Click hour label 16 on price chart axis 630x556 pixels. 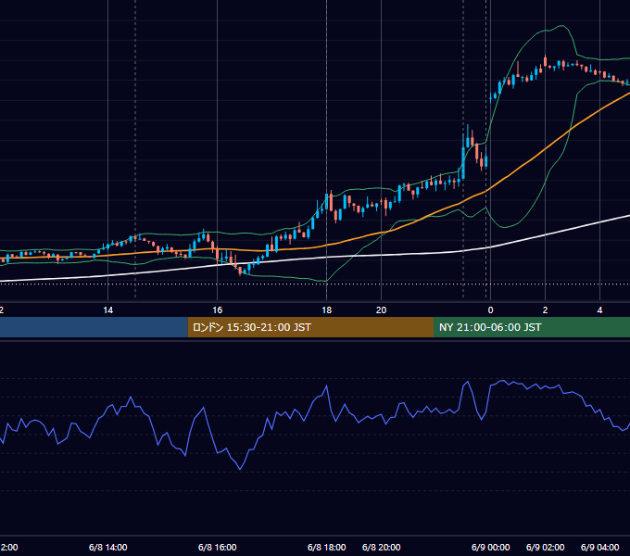click(218, 310)
